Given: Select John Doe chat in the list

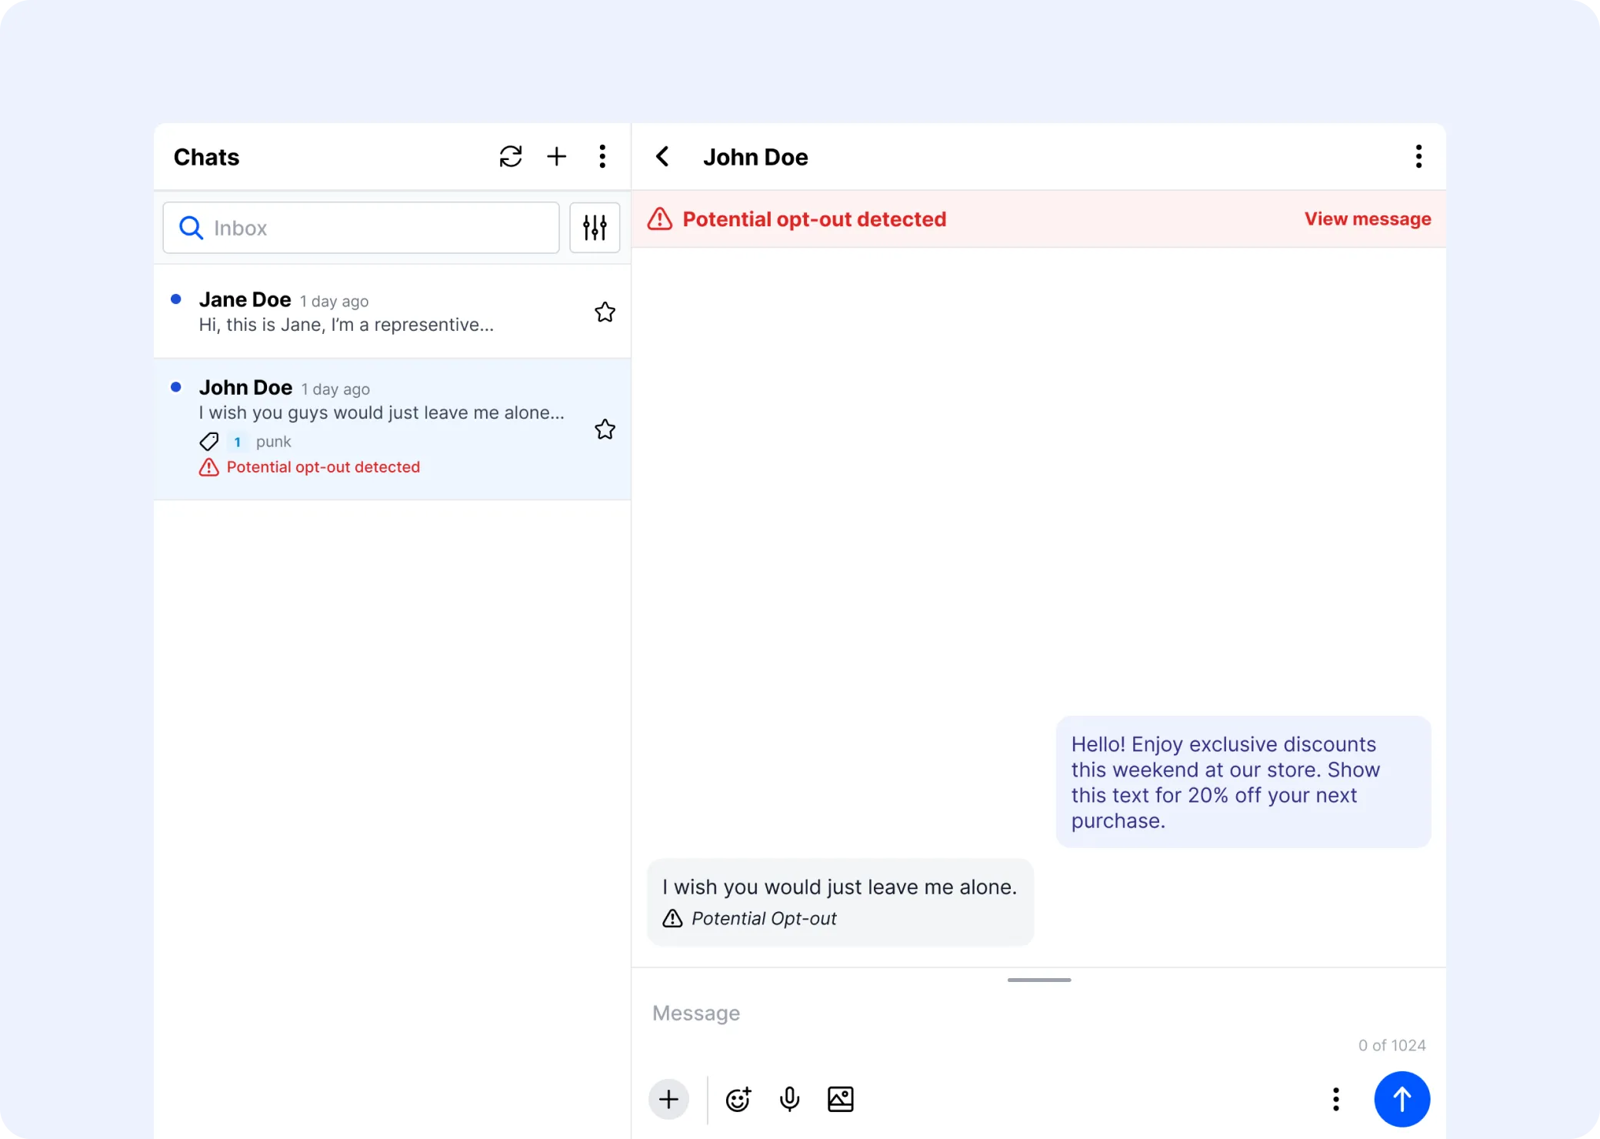Looking at the screenshot, I should (x=392, y=429).
